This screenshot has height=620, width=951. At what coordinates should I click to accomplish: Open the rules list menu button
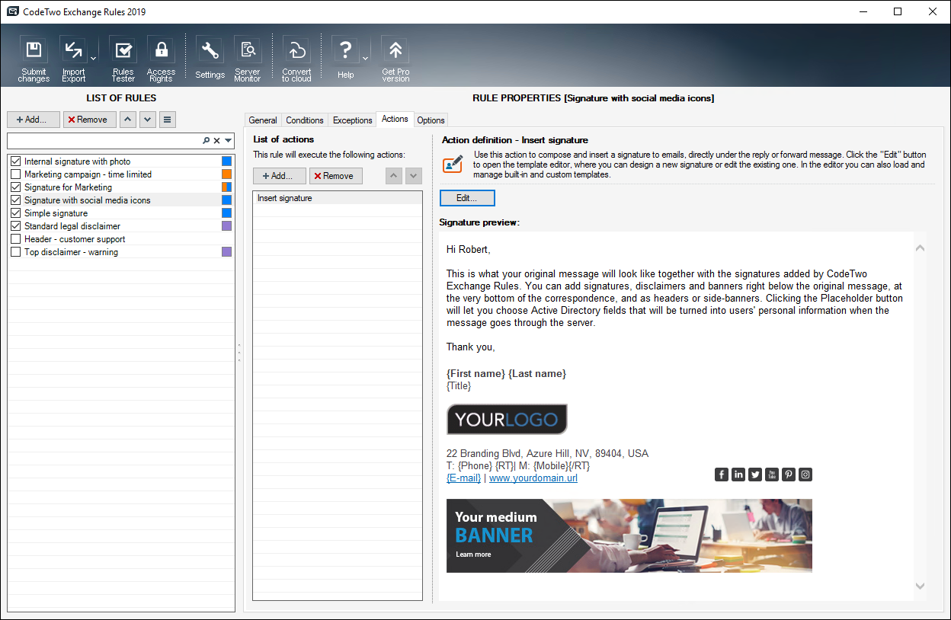click(168, 120)
